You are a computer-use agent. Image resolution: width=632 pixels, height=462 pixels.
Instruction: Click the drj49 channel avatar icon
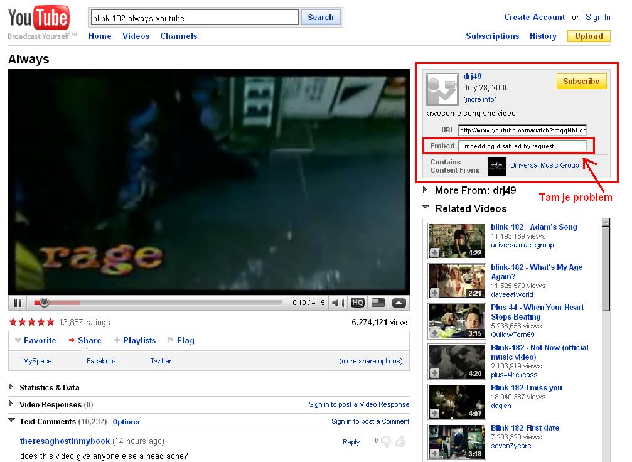click(x=441, y=89)
